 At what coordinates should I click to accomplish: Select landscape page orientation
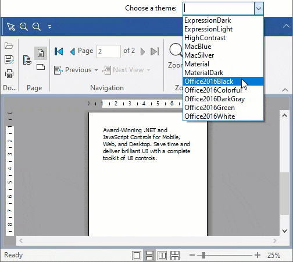coord(41,67)
